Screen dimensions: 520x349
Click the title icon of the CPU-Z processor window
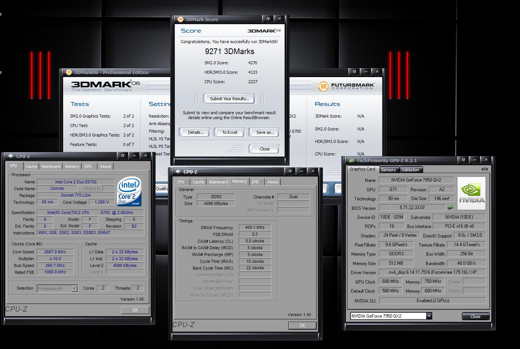click(11, 156)
